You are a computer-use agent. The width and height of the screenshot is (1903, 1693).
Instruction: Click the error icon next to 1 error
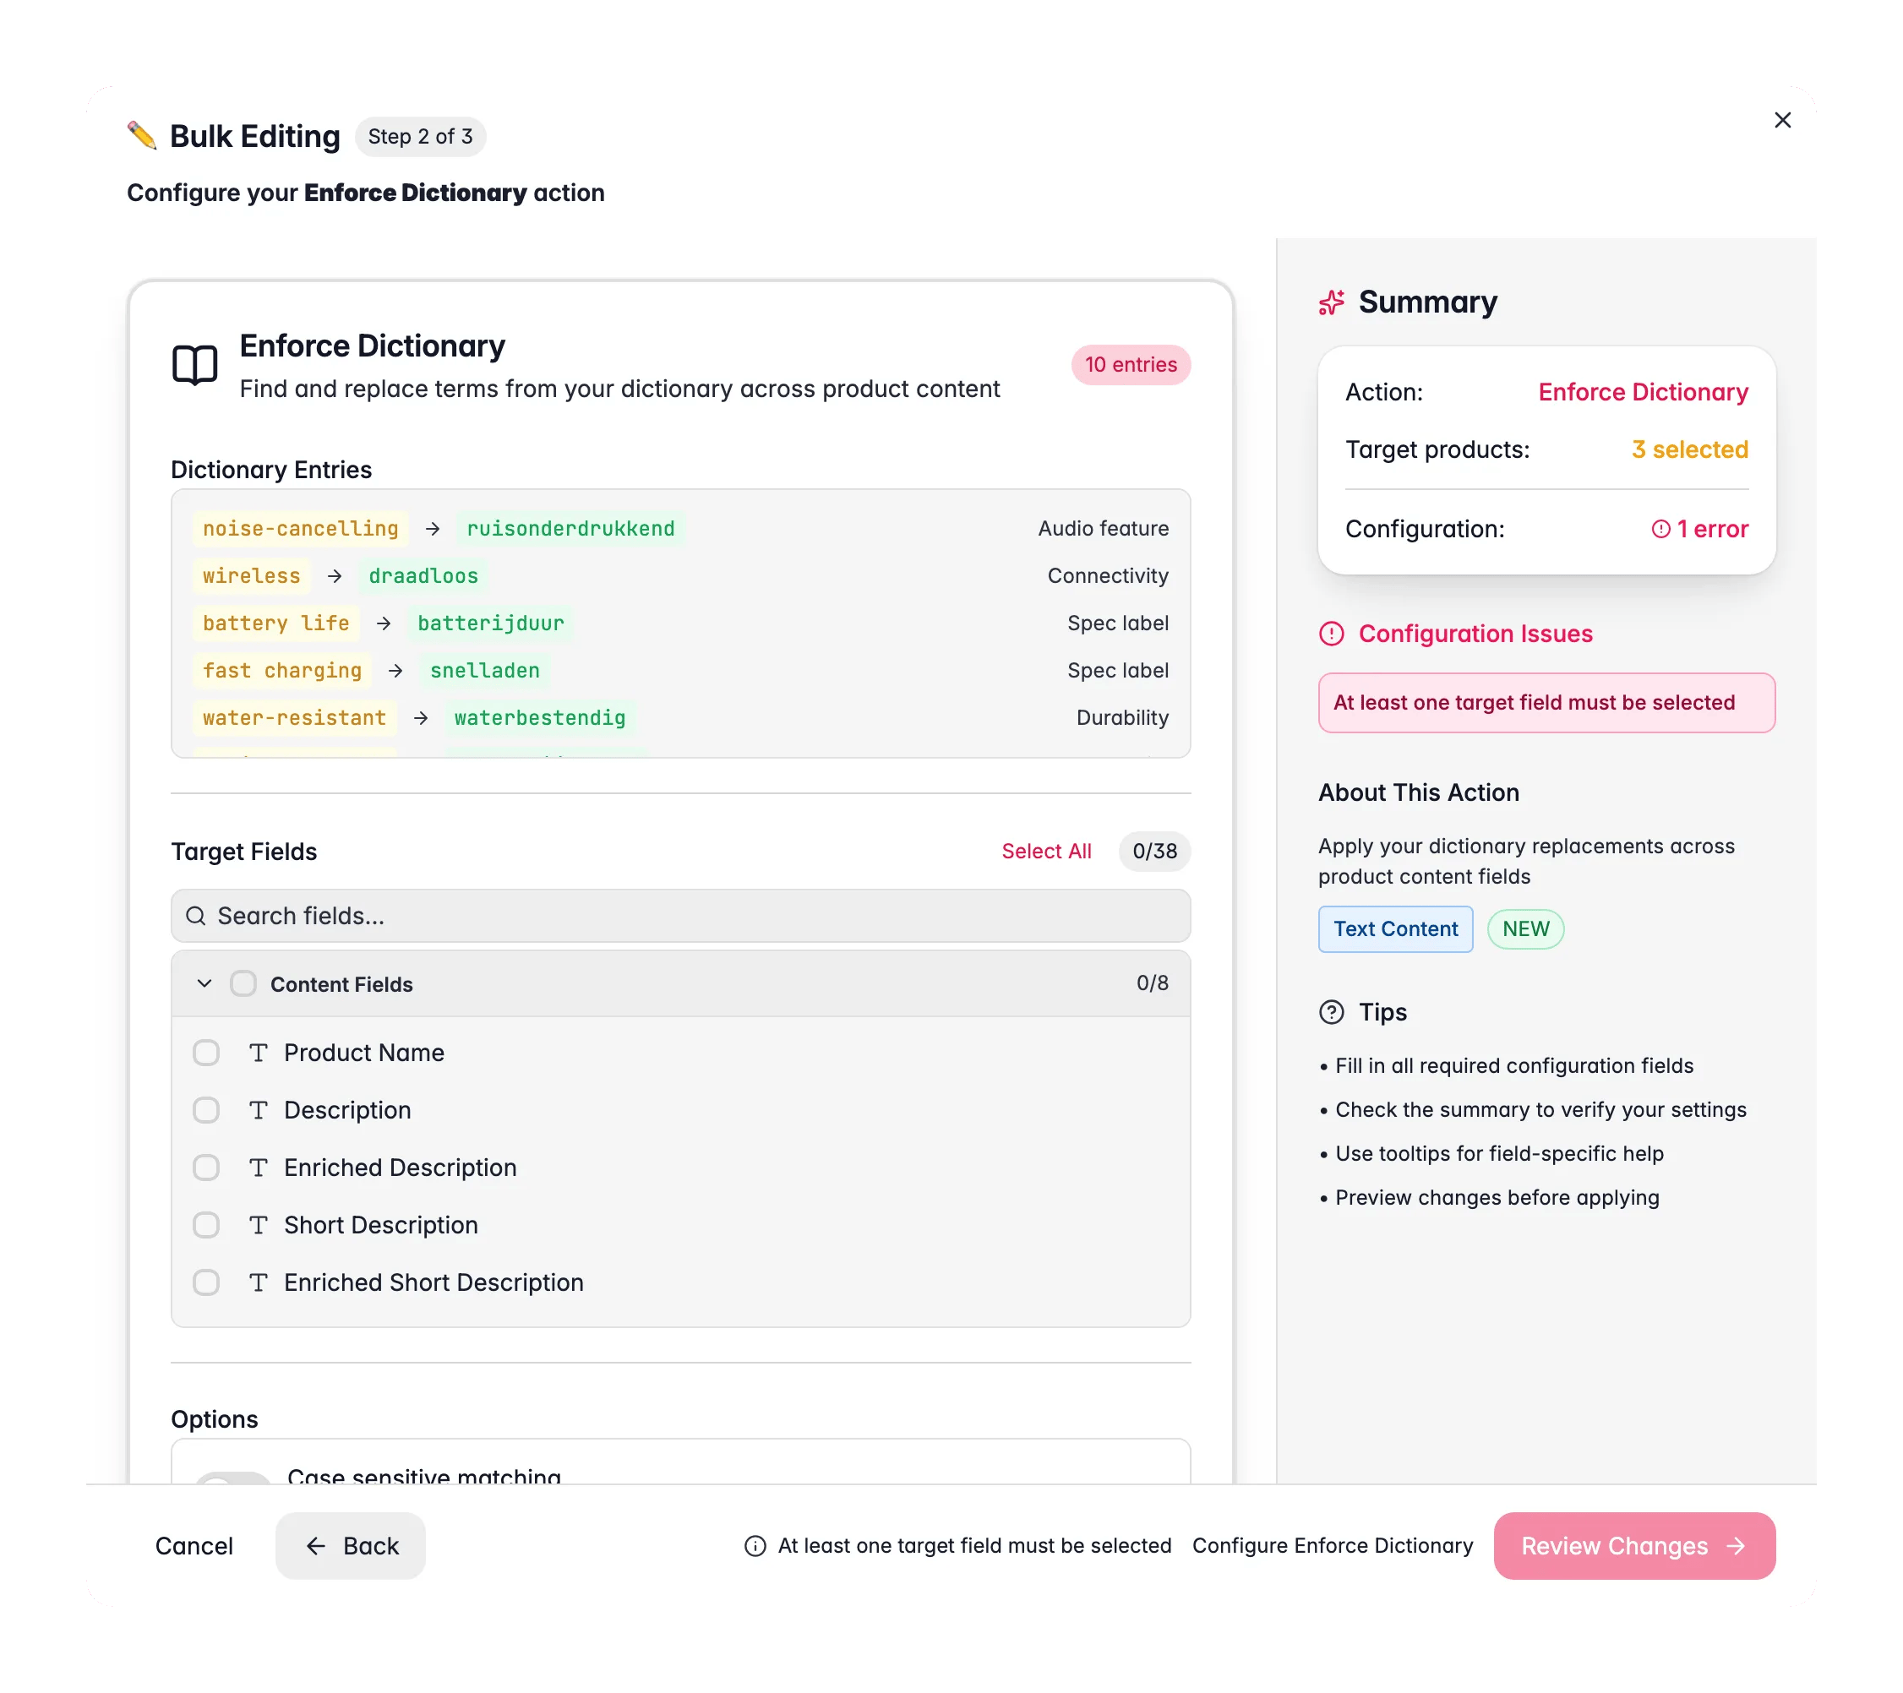point(1660,529)
